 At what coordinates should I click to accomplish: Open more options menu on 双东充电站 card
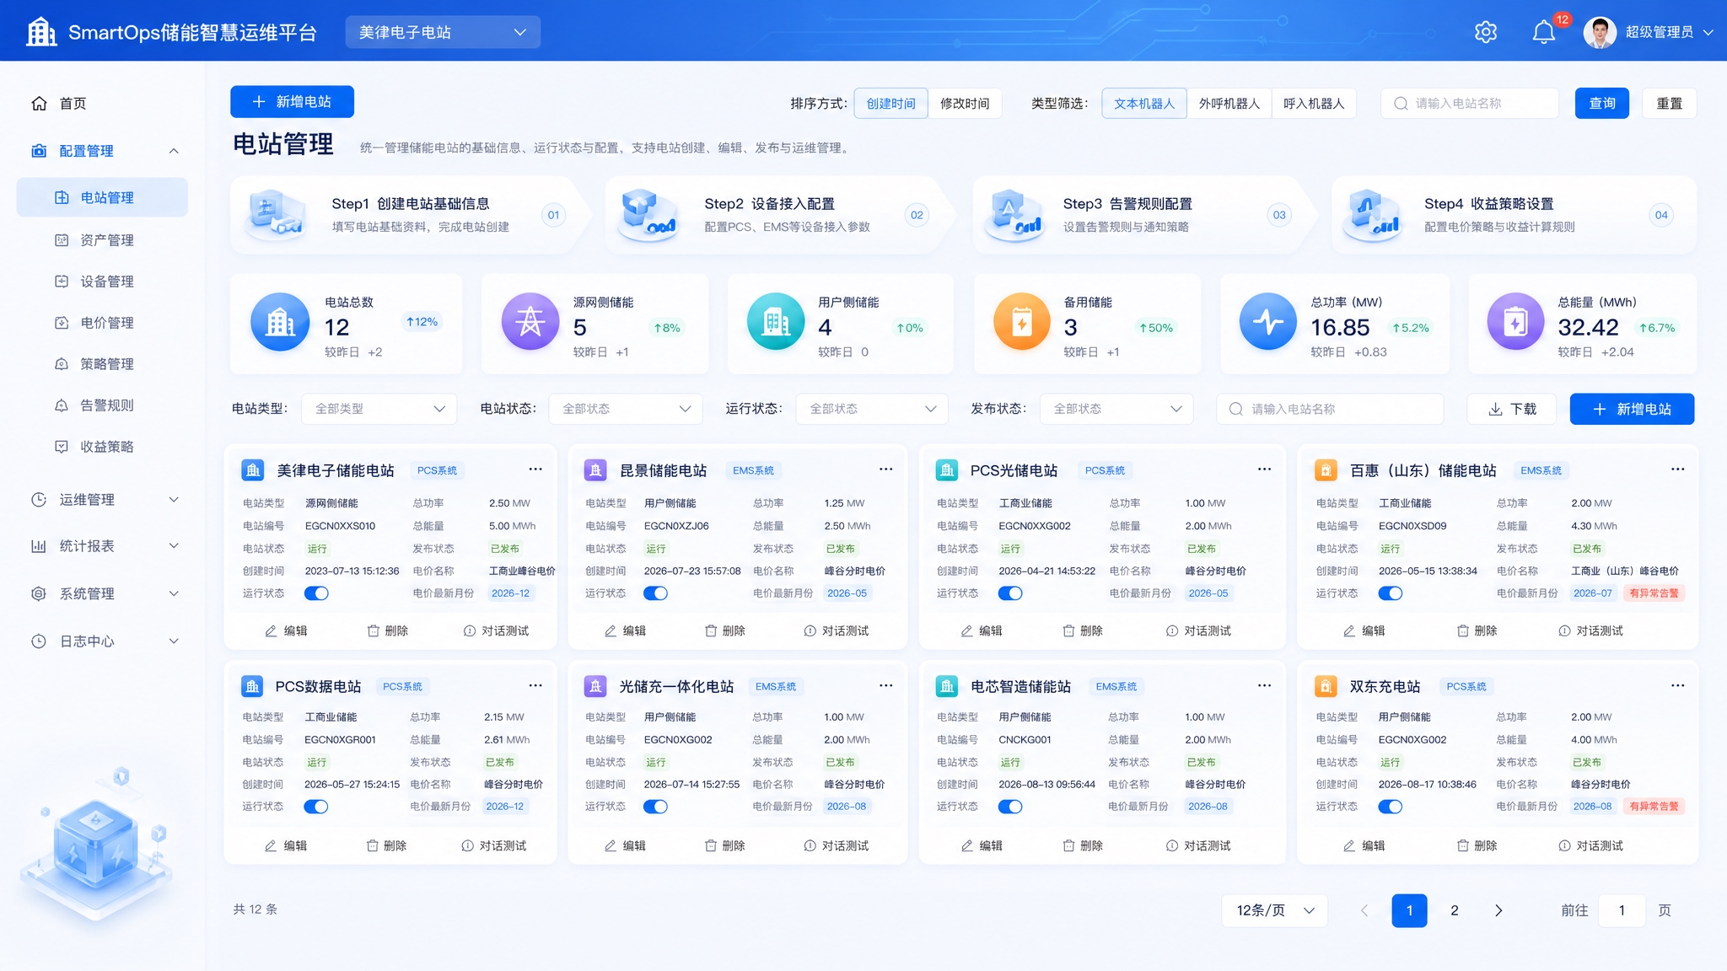pos(1678,686)
